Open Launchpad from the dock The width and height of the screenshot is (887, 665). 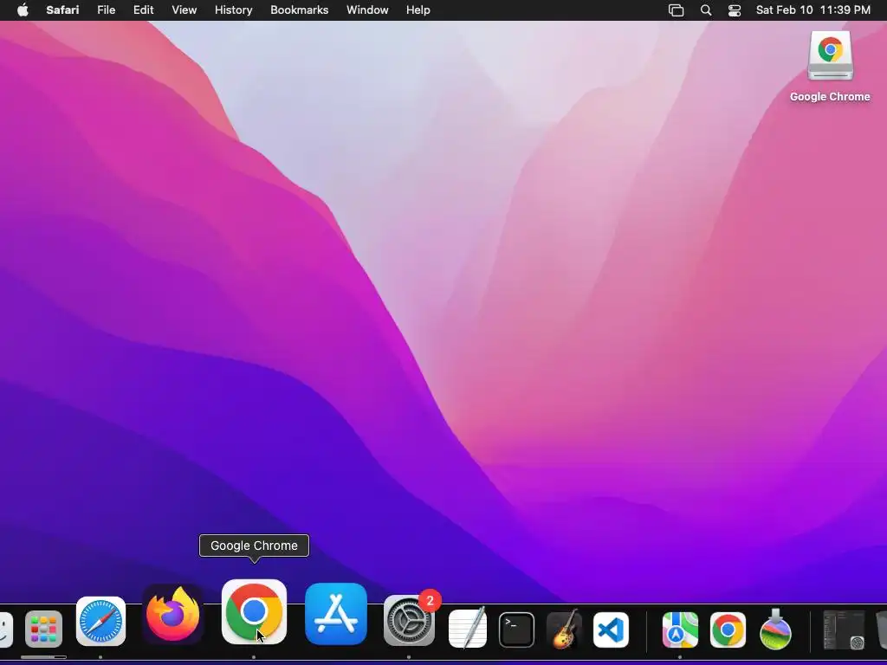[x=43, y=629]
